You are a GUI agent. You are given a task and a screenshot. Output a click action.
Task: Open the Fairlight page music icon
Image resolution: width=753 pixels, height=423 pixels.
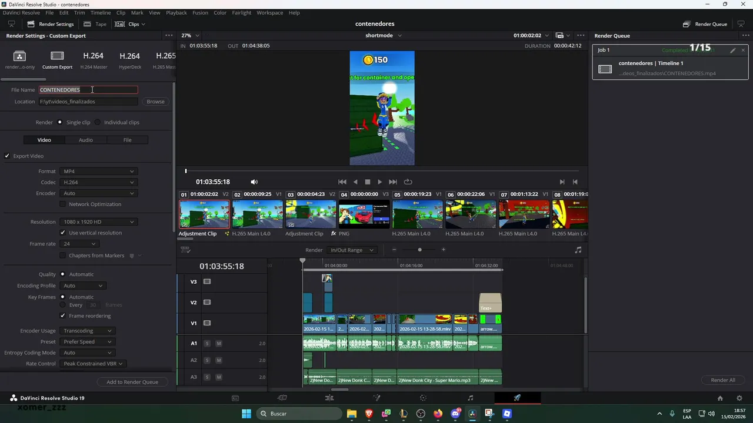pyautogui.click(x=470, y=398)
